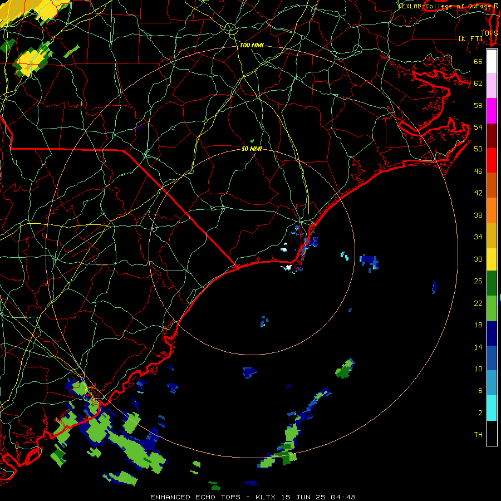The image size is (501, 501).
Task: Select the bright red legend swatch
Action: (x=492, y=160)
